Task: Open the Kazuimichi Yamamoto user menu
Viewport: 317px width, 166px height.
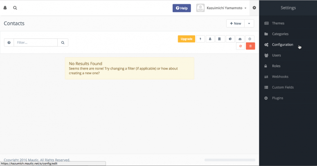Action: pos(221,8)
